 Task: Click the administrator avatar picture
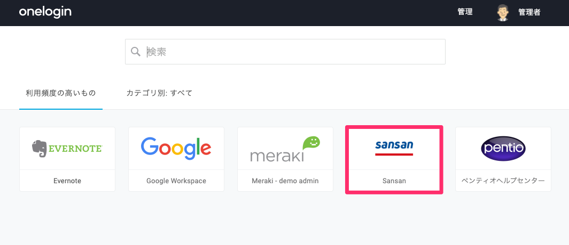503,12
